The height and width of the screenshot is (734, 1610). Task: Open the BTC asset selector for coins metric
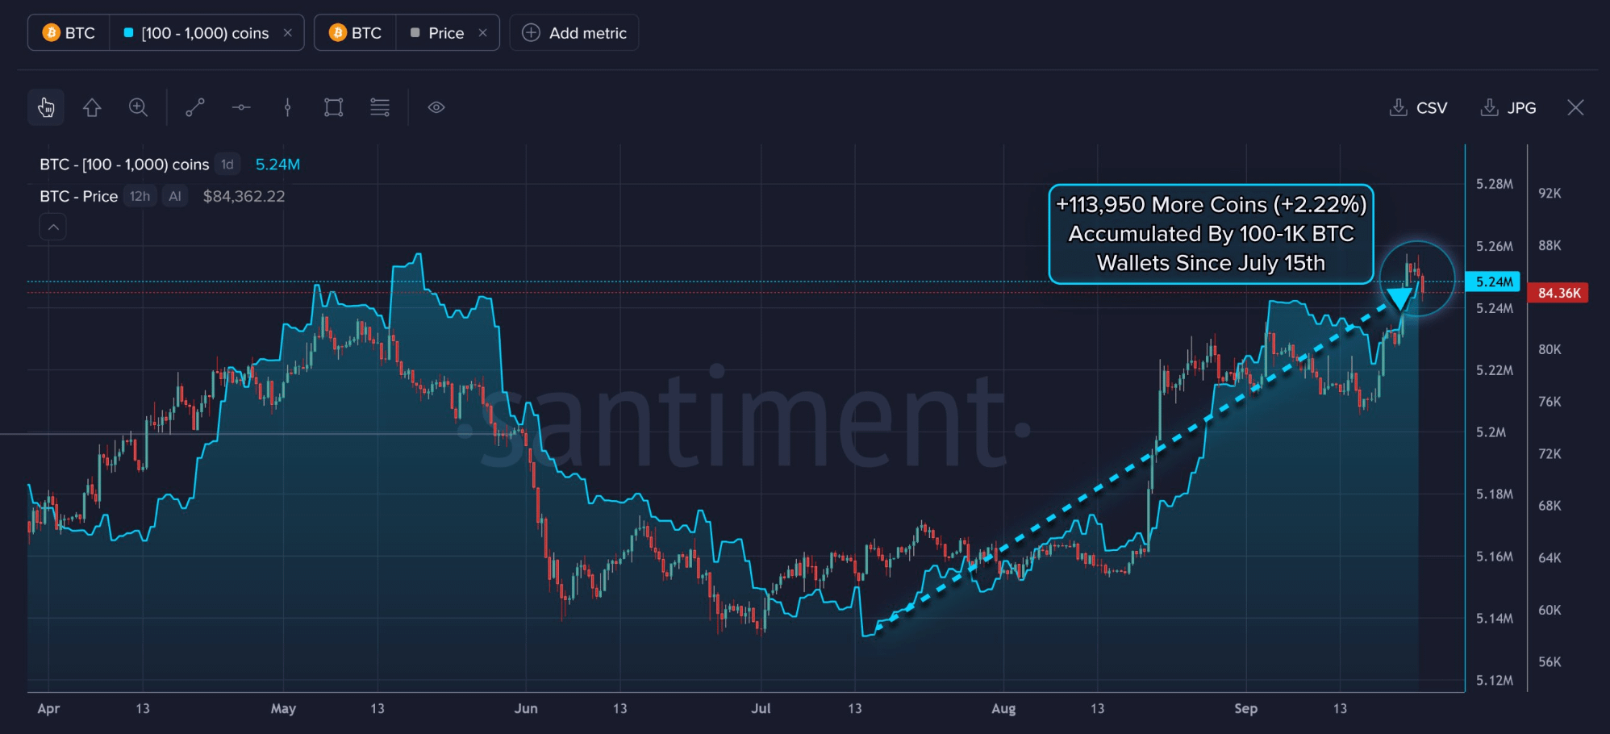(69, 33)
